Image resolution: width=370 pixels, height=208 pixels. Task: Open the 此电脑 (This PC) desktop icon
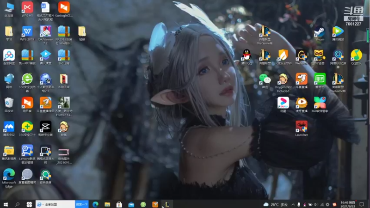tap(9, 9)
